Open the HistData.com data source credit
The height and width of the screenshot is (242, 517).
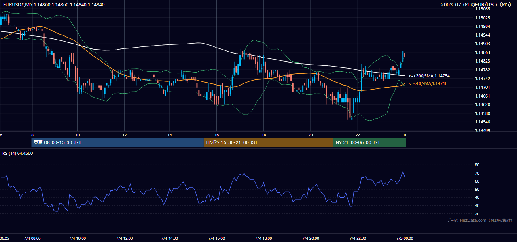coord(480,220)
